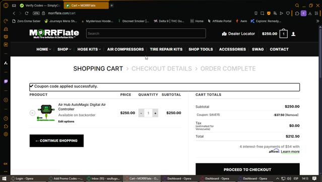Open the orange ad blocker shield
This screenshot has width=322, height=182.
pyautogui.click(x=269, y=13)
